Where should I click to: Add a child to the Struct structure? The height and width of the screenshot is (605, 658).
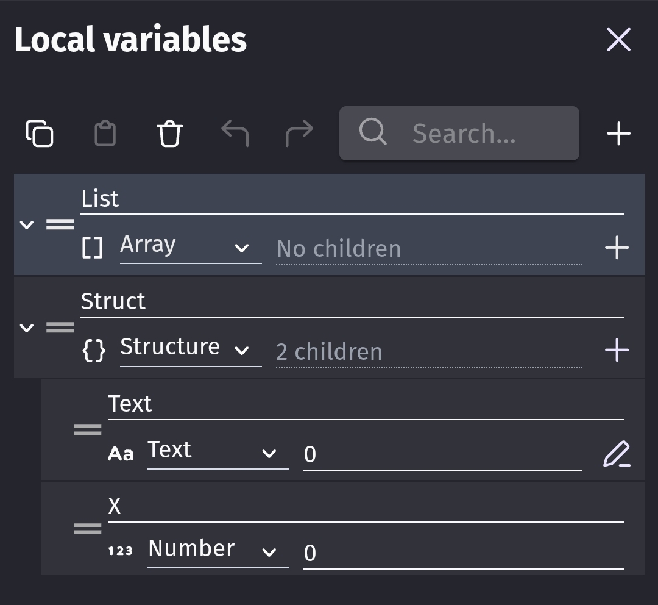point(617,350)
